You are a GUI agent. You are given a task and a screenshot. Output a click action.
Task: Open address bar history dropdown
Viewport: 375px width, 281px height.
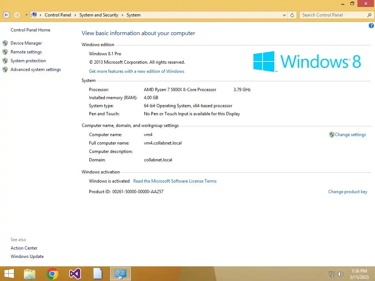[284, 15]
